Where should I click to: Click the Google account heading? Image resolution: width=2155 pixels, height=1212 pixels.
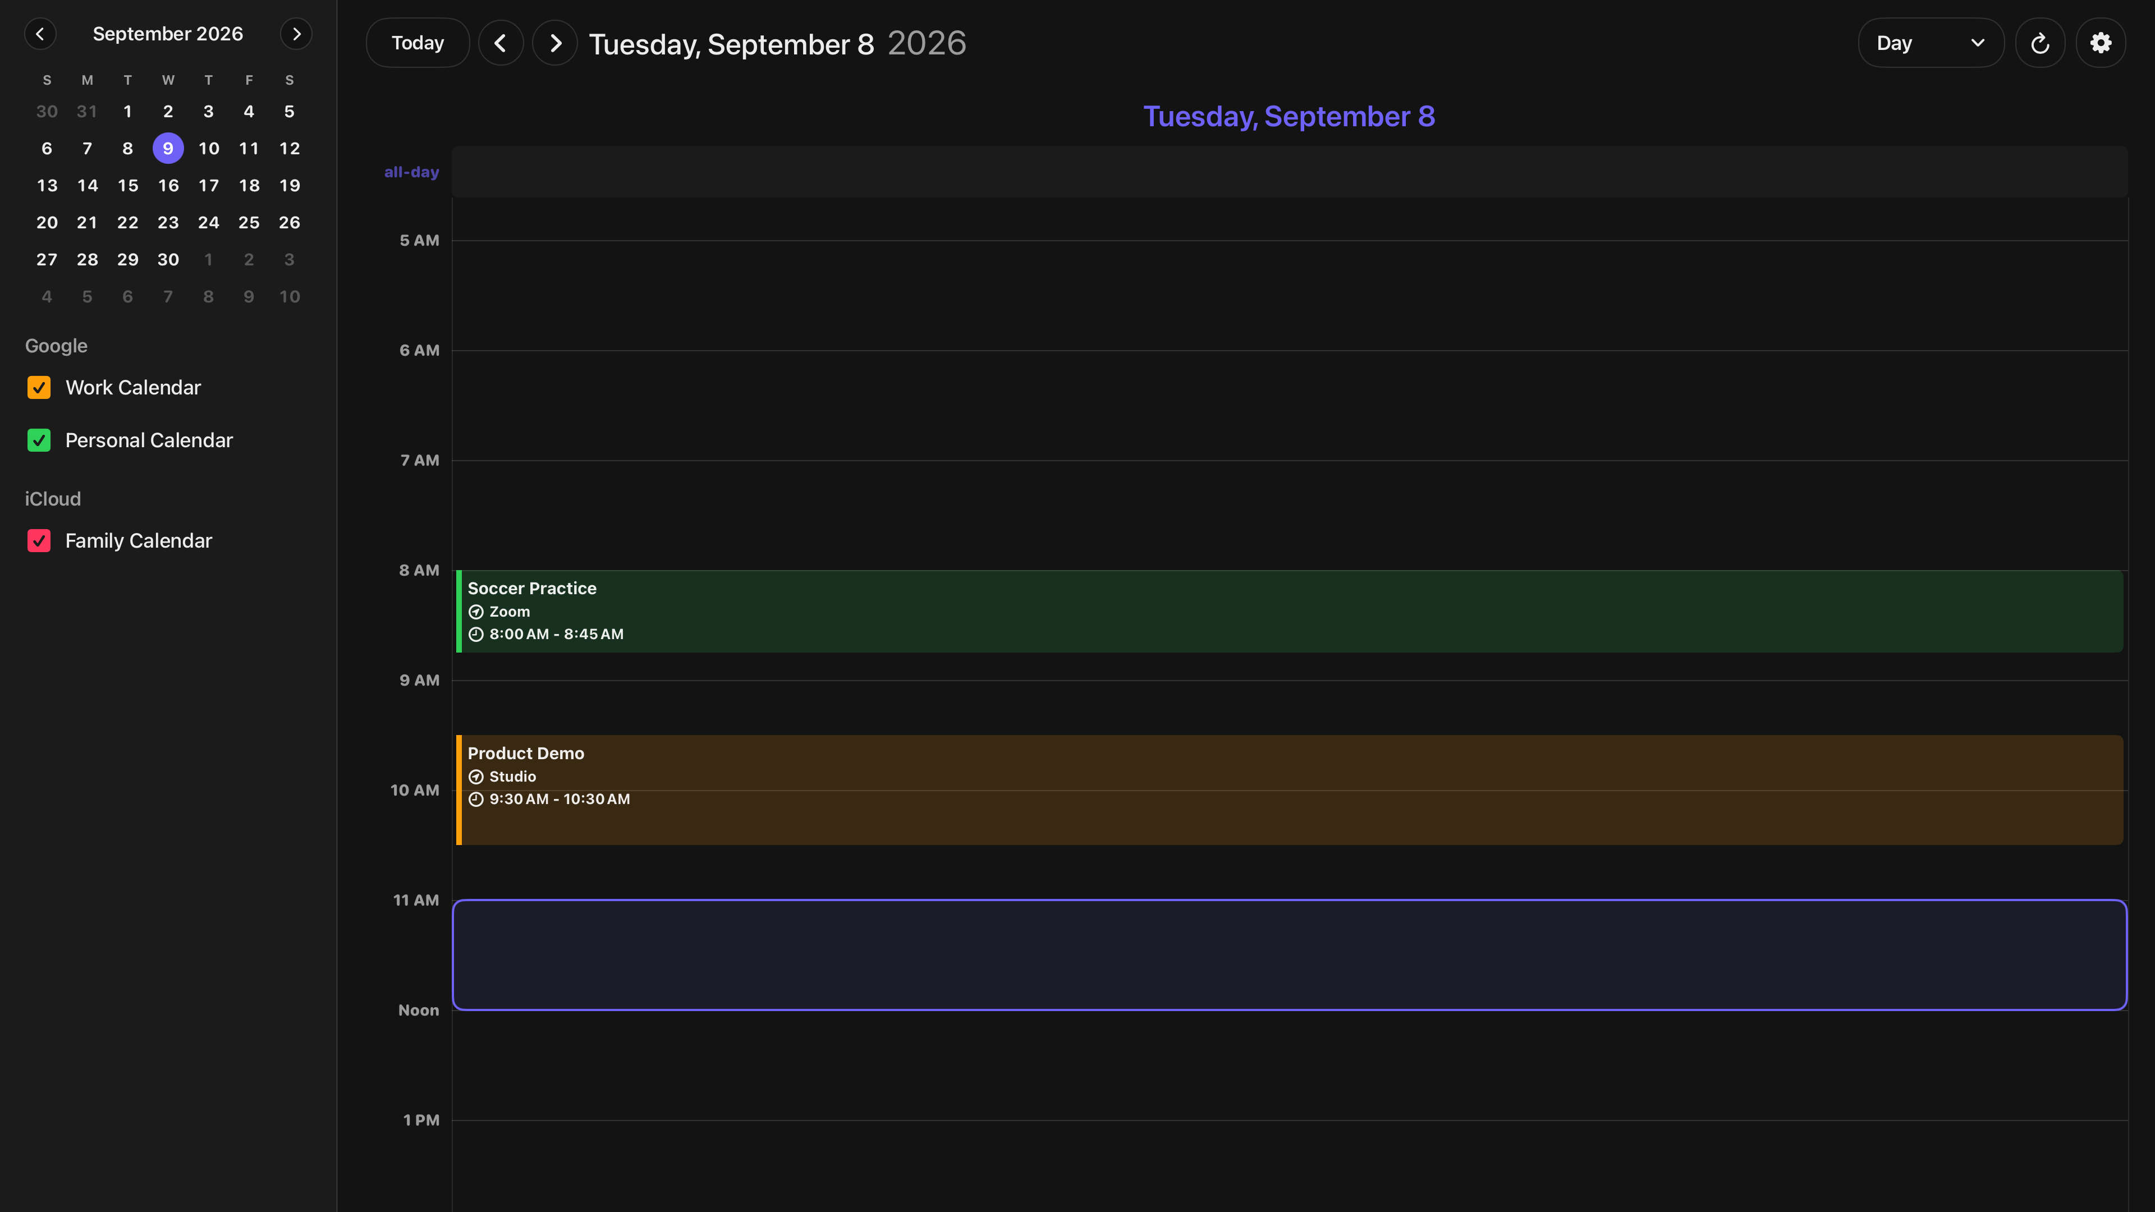(x=56, y=346)
